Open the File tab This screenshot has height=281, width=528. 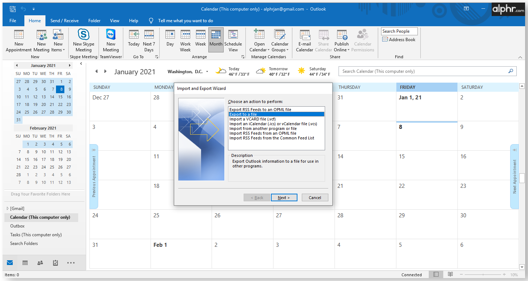click(13, 21)
